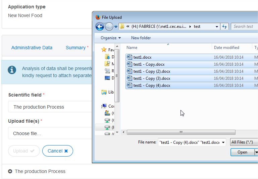Switch to the Administrative Data tab
The height and width of the screenshot is (179, 258).
point(32,48)
